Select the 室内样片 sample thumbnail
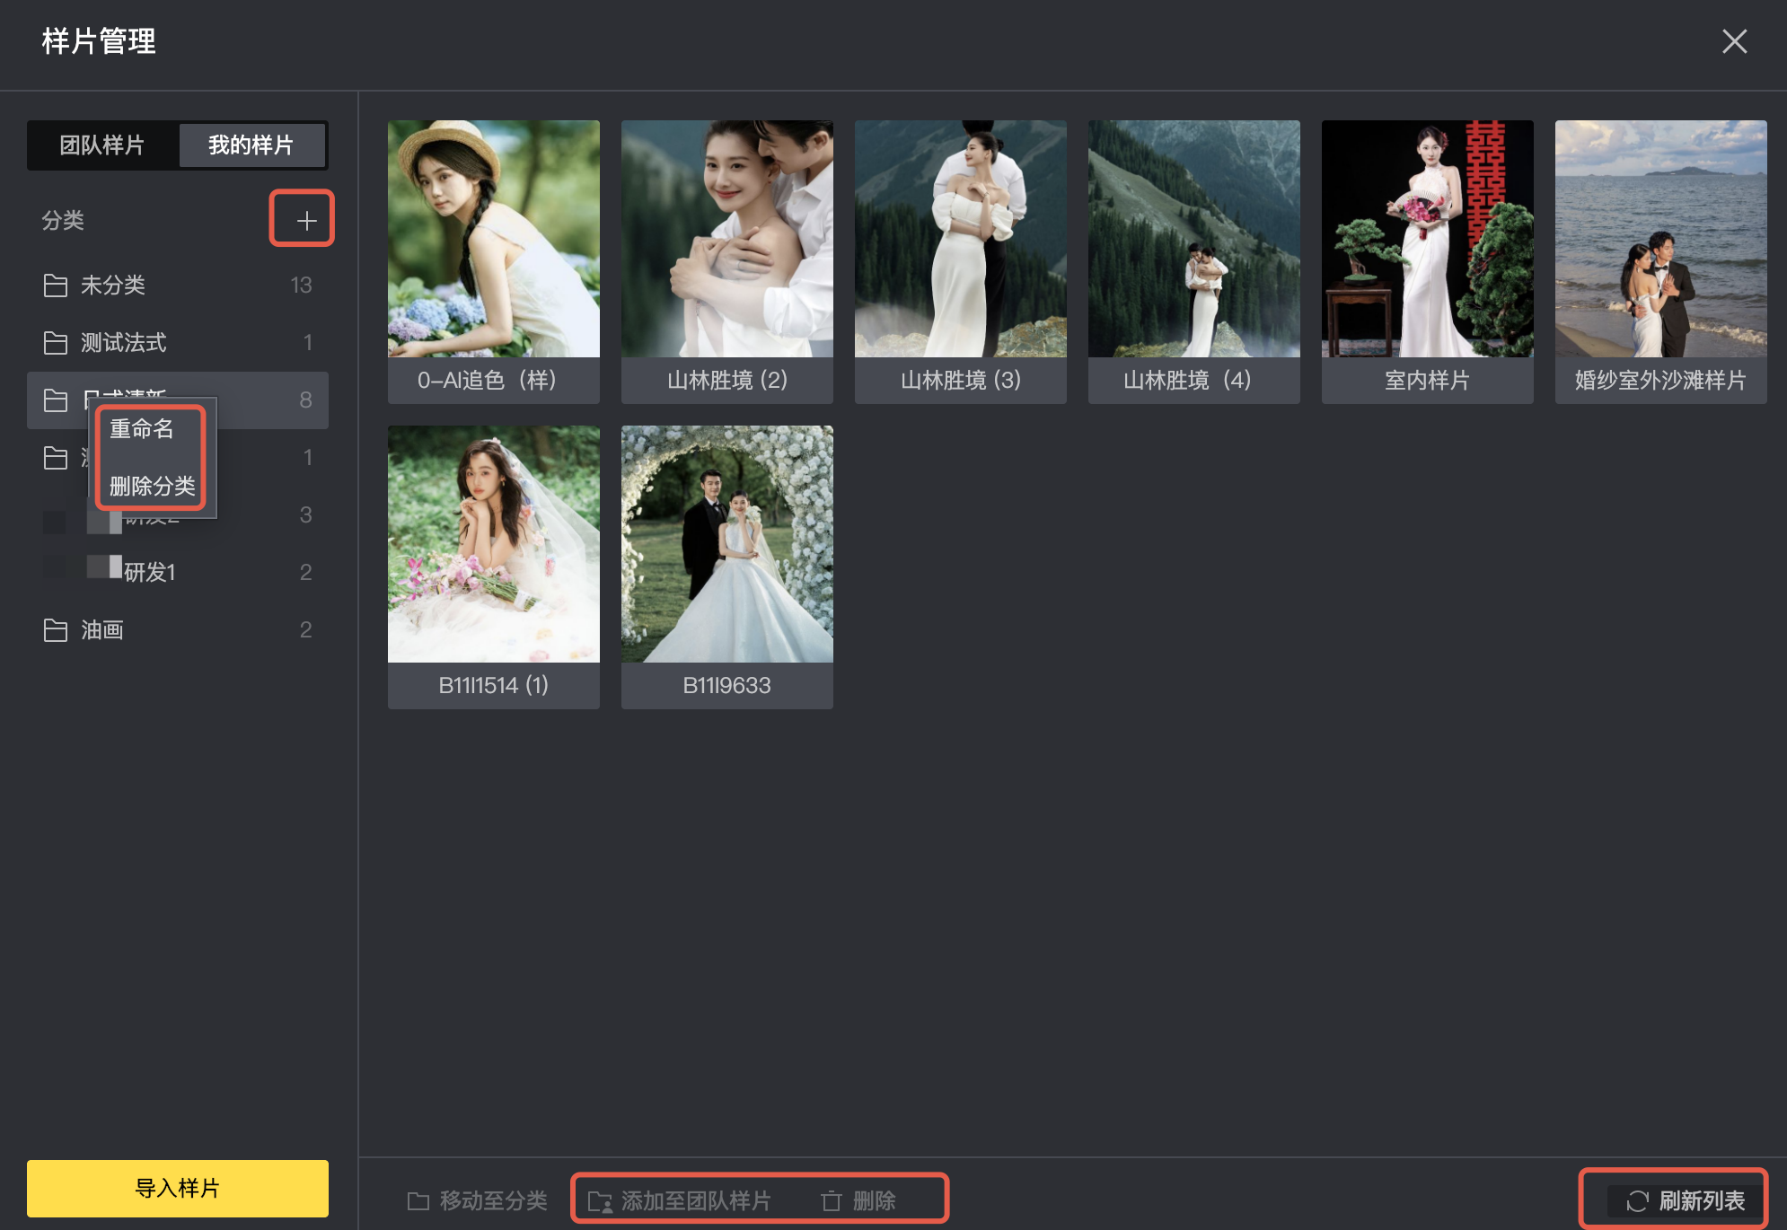Image resolution: width=1787 pixels, height=1230 pixels. (1428, 262)
